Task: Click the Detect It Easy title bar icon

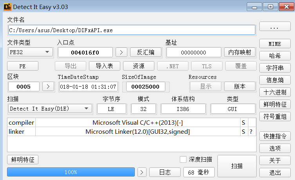Action: 7,7
